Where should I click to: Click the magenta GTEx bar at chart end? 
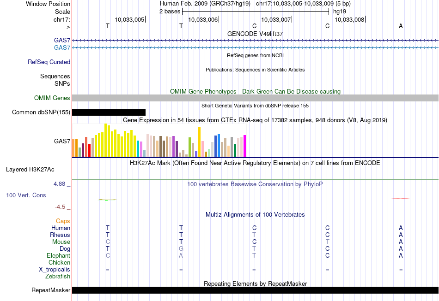point(245,146)
